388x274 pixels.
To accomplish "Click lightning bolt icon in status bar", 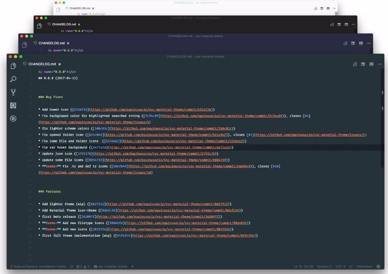I will [133, 266].
